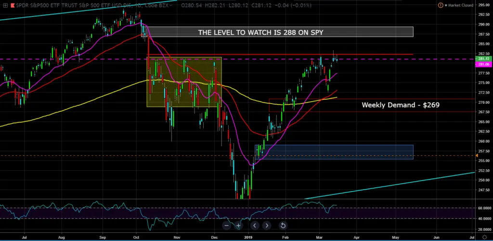This screenshot has height=241, width=493.
Task: Click the red flag next to SPDR symbol
Action: click(12, 5)
